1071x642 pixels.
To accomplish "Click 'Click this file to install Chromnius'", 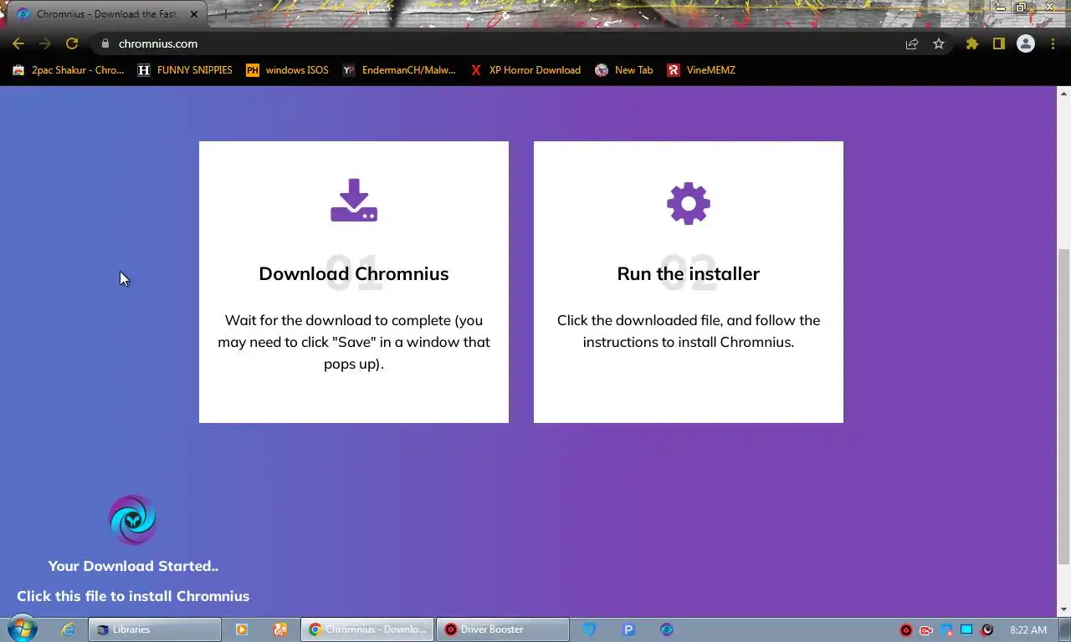I will click(133, 596).
